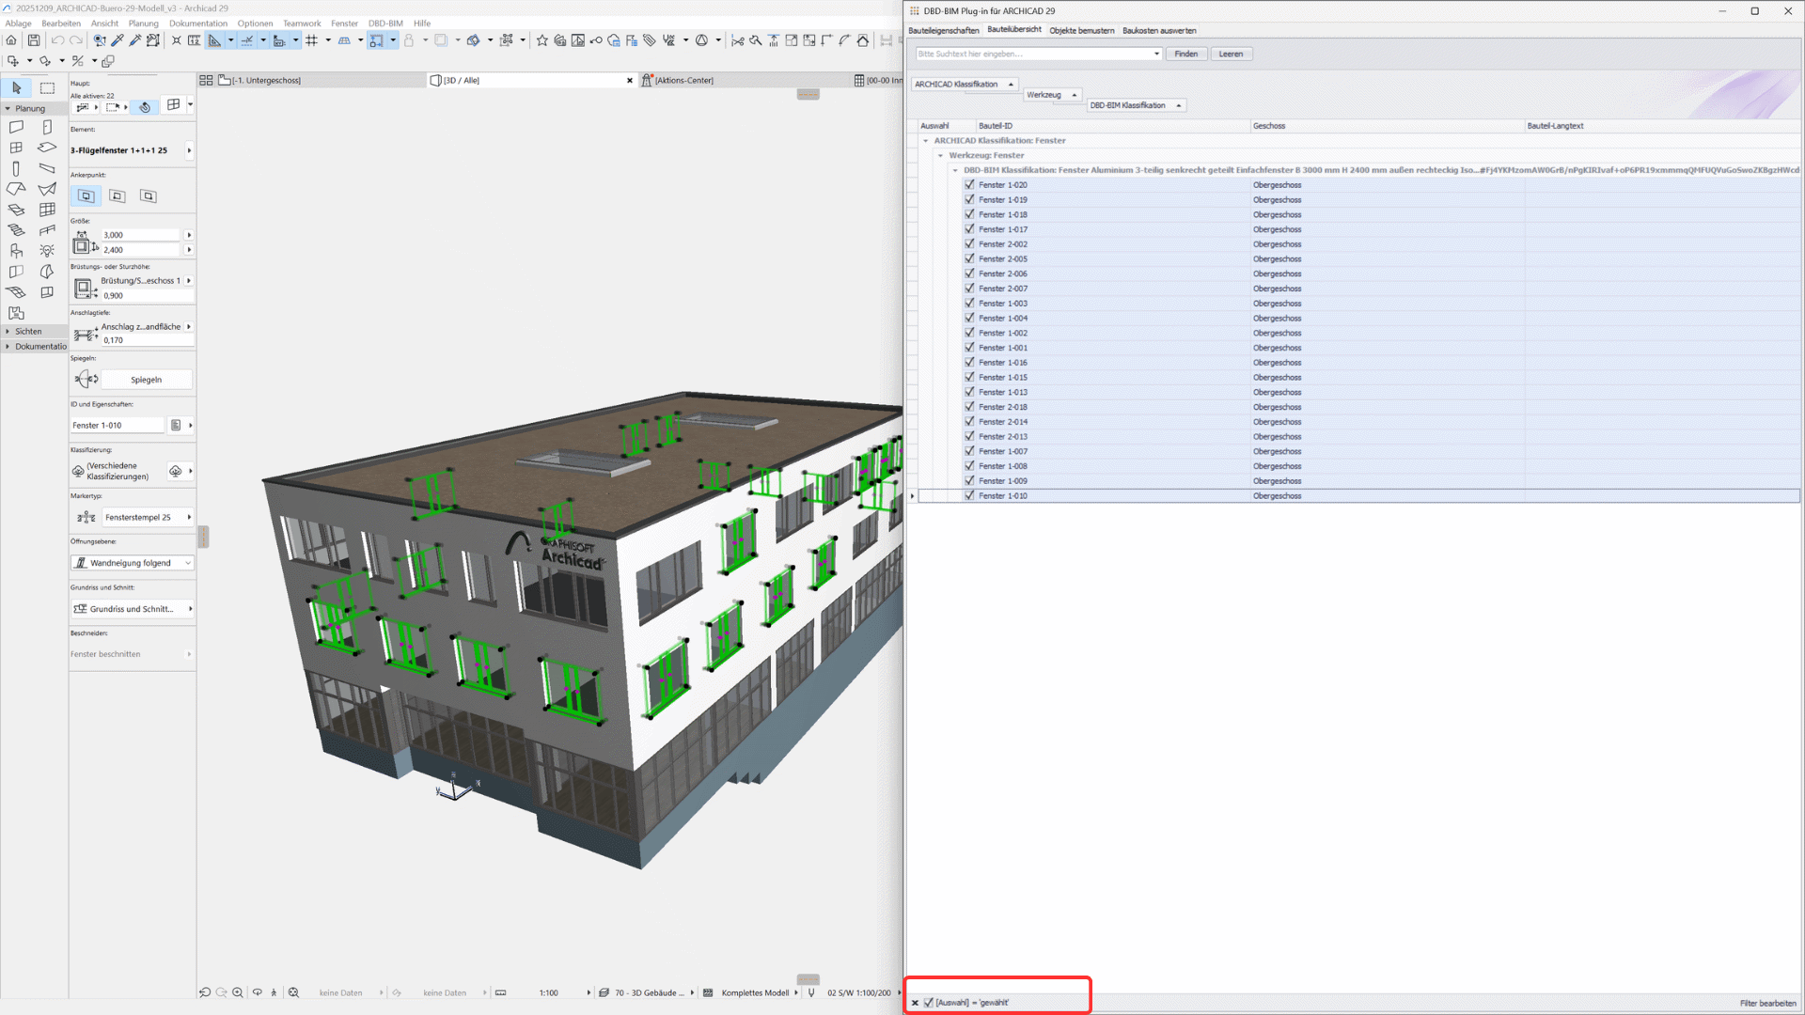Open the Dokumentation menu

point(198,23)
